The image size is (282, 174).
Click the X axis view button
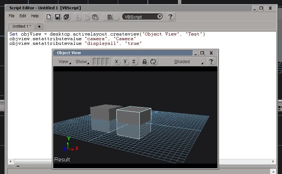(x=116, y=62)
